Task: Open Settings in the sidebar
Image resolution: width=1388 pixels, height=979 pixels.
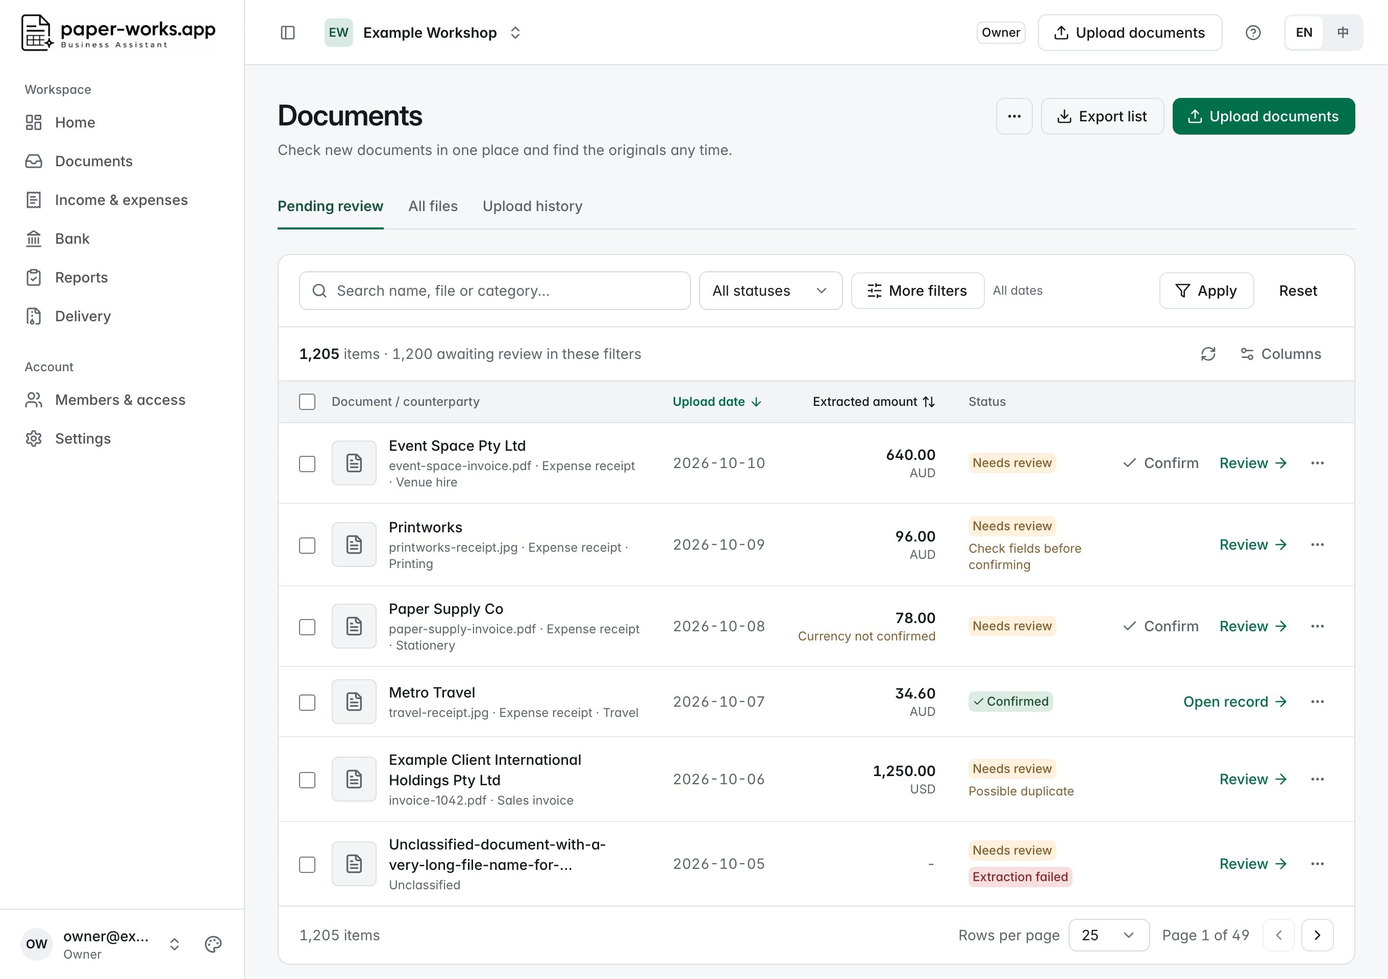Action: tap(122, 439)
